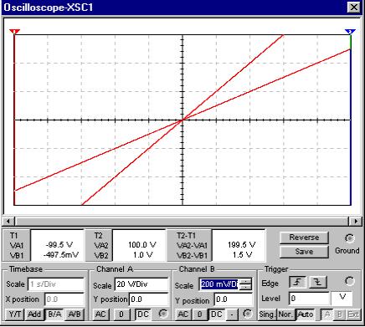This screenshot has width=365, height=327.
Task: Set Channel B coupling to DC
Action: pos(217,314)
